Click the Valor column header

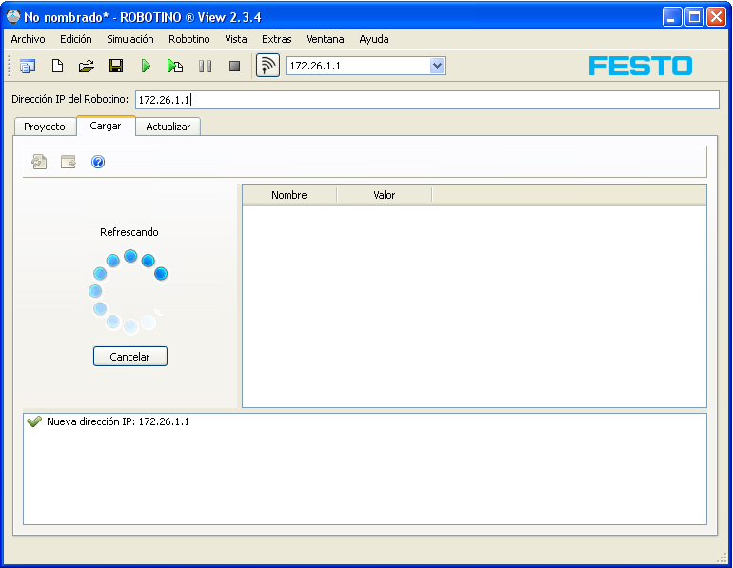point(385,195)
